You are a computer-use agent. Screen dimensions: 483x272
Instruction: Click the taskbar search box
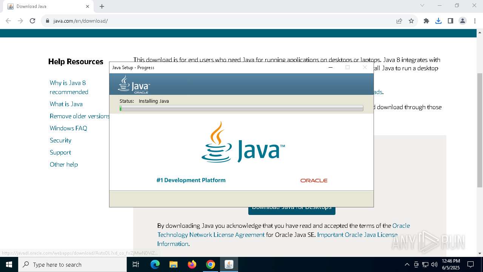72,264
